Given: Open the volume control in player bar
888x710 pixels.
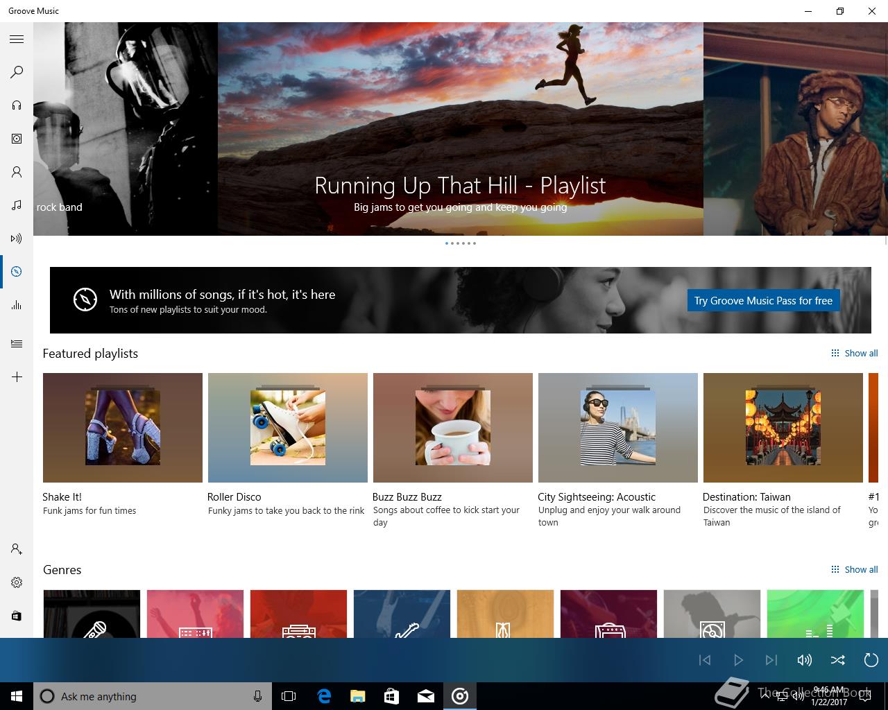Looking at the screenshot, I should [x=805, y=660].
